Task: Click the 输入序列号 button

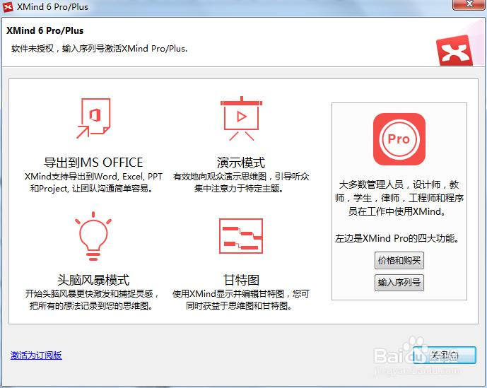Action: [399, 283]
